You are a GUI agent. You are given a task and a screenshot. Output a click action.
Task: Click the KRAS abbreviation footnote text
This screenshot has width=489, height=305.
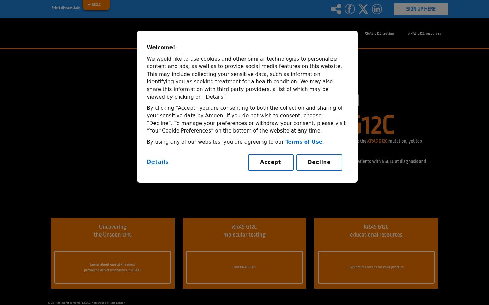(87, 303)
